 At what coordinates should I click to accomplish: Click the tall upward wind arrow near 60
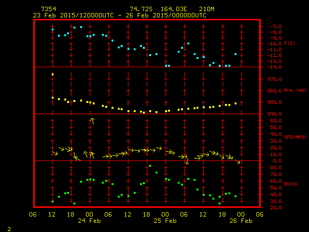click(x=92, y=121)
